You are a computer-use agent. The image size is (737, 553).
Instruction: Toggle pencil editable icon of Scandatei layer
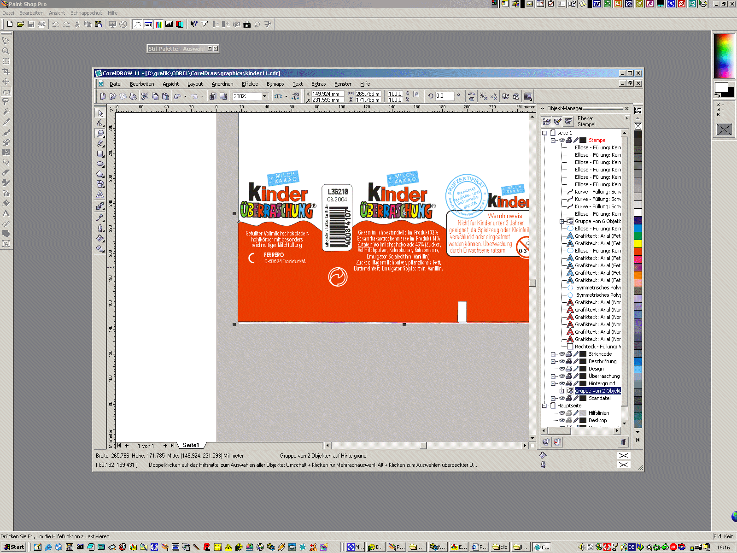click(x=576, y=398)
